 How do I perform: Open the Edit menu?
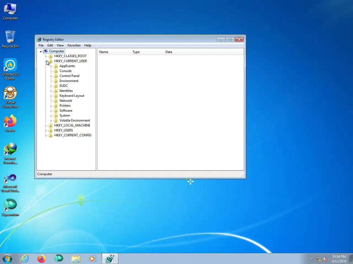(x=50, y=45)
